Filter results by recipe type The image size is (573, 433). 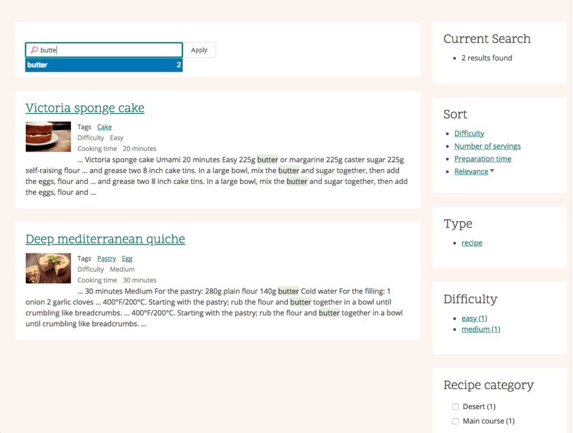(472, 242)
